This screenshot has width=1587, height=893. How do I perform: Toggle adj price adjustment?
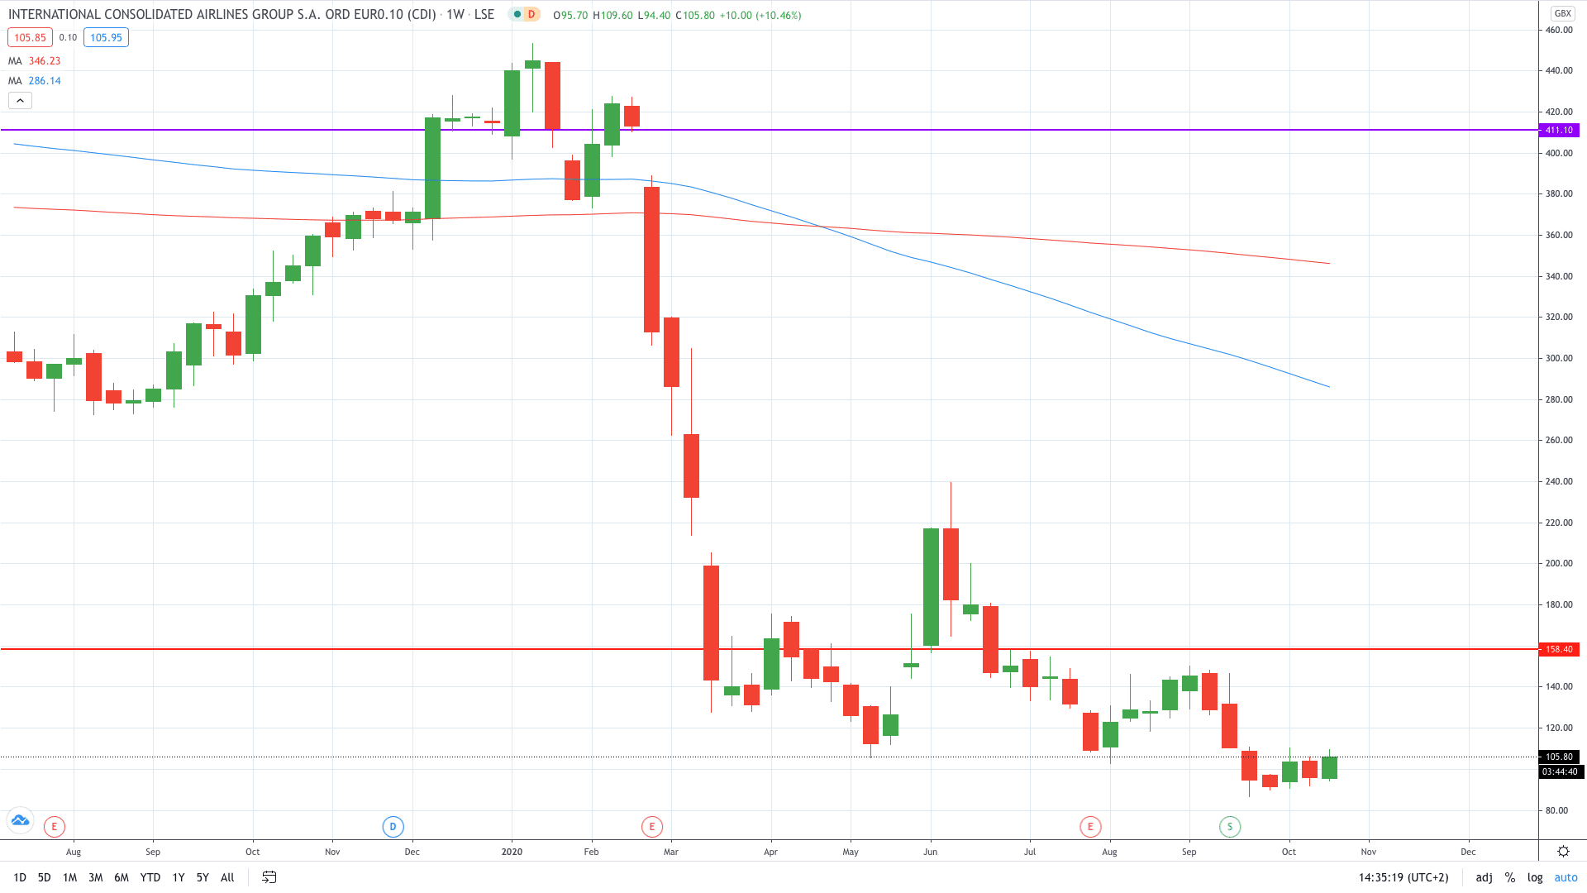[x=1485, y=877]
